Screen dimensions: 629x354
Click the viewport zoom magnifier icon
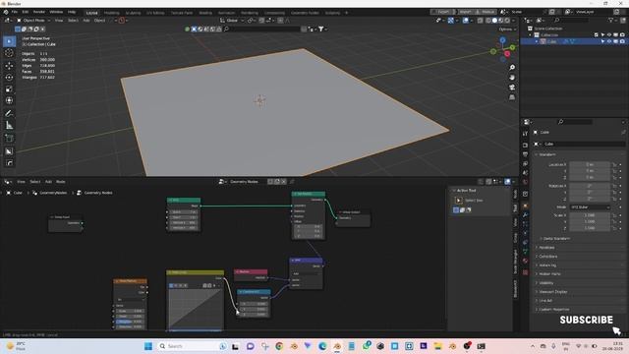pyautogui.click(x=512, y=68)
